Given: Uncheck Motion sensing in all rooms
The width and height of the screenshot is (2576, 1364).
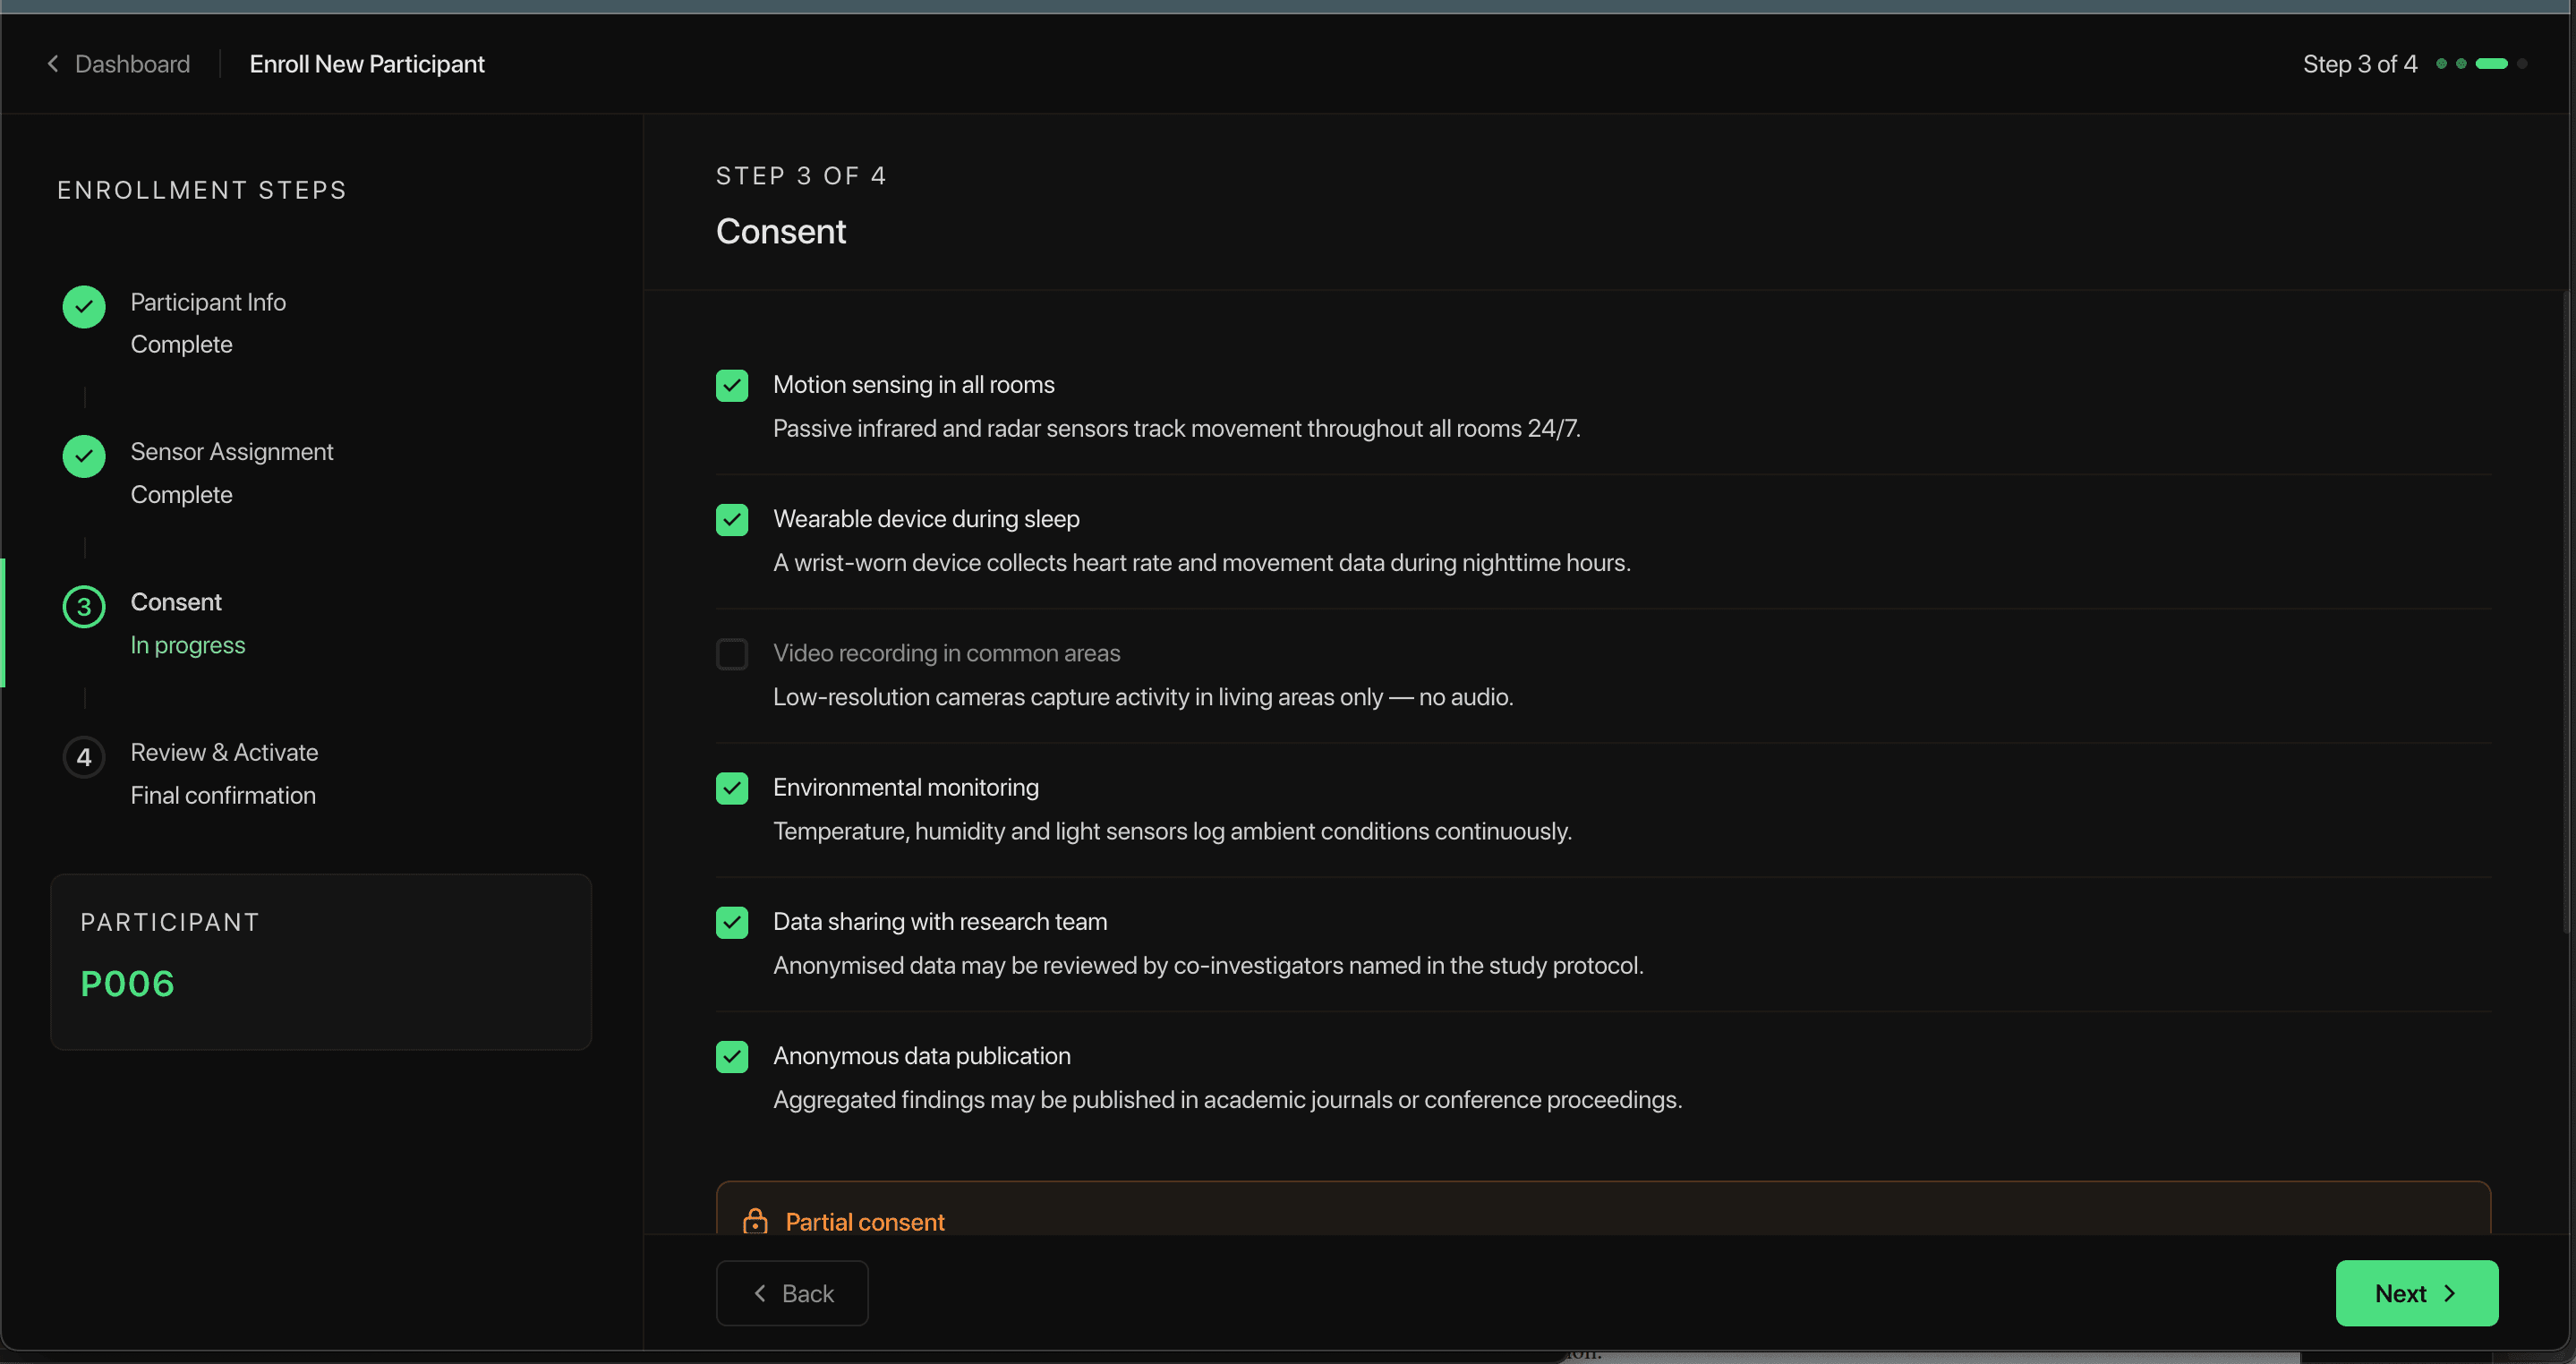Looking at the screenshot, I should click(x=732, y=385).
